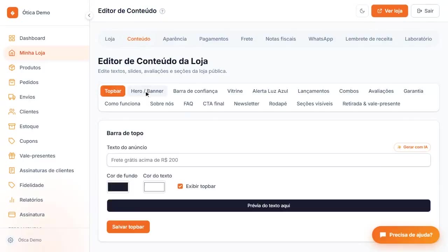The height and width of the screenshot is (252, 448).
Task: Click the help question mark icon
Action: pyautogui.click(x=162, y=11)
